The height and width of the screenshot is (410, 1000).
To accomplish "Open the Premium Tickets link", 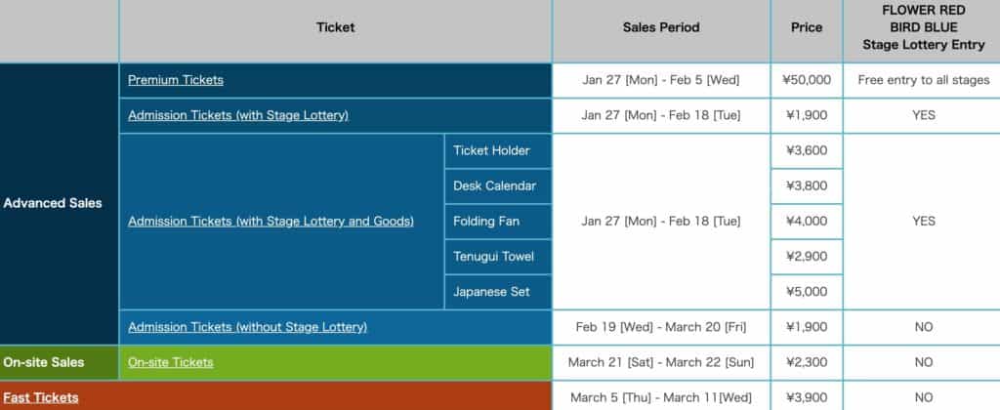I will pyautogui.click(x=176, y=80).
